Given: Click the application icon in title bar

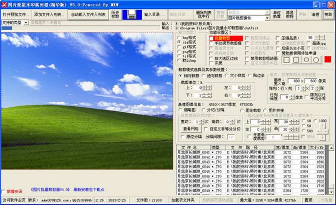Looking at the screenshot, I should (4, 4).
